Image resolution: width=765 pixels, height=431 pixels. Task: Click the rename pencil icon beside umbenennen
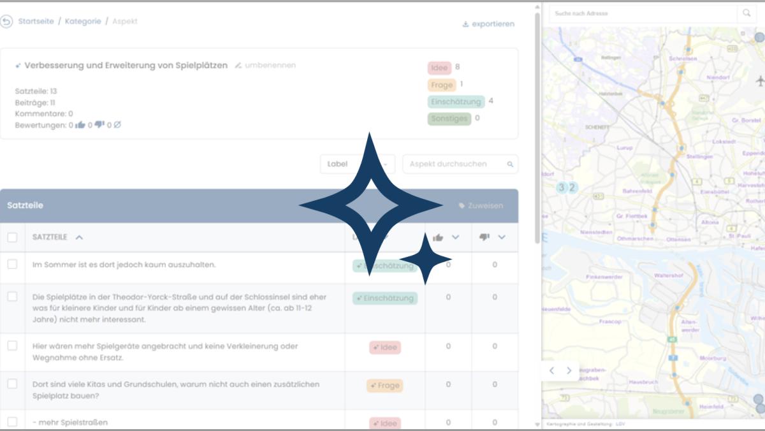[x=239, y=64]
